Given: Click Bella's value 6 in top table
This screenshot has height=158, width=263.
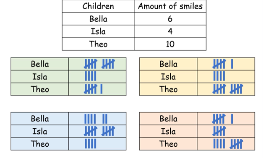Looking at the screenshot, I should tap(170, 19).
